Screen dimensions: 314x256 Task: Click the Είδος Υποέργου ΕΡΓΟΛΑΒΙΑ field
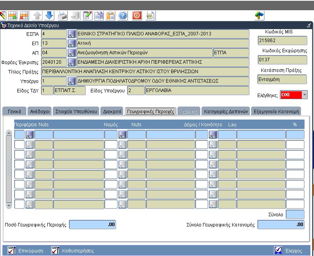pos(197,90)
